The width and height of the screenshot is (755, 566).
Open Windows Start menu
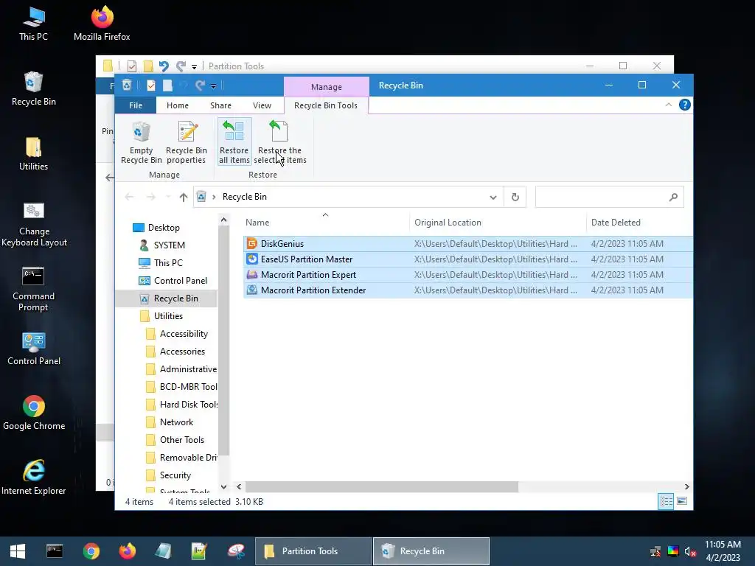coord(18,551)
